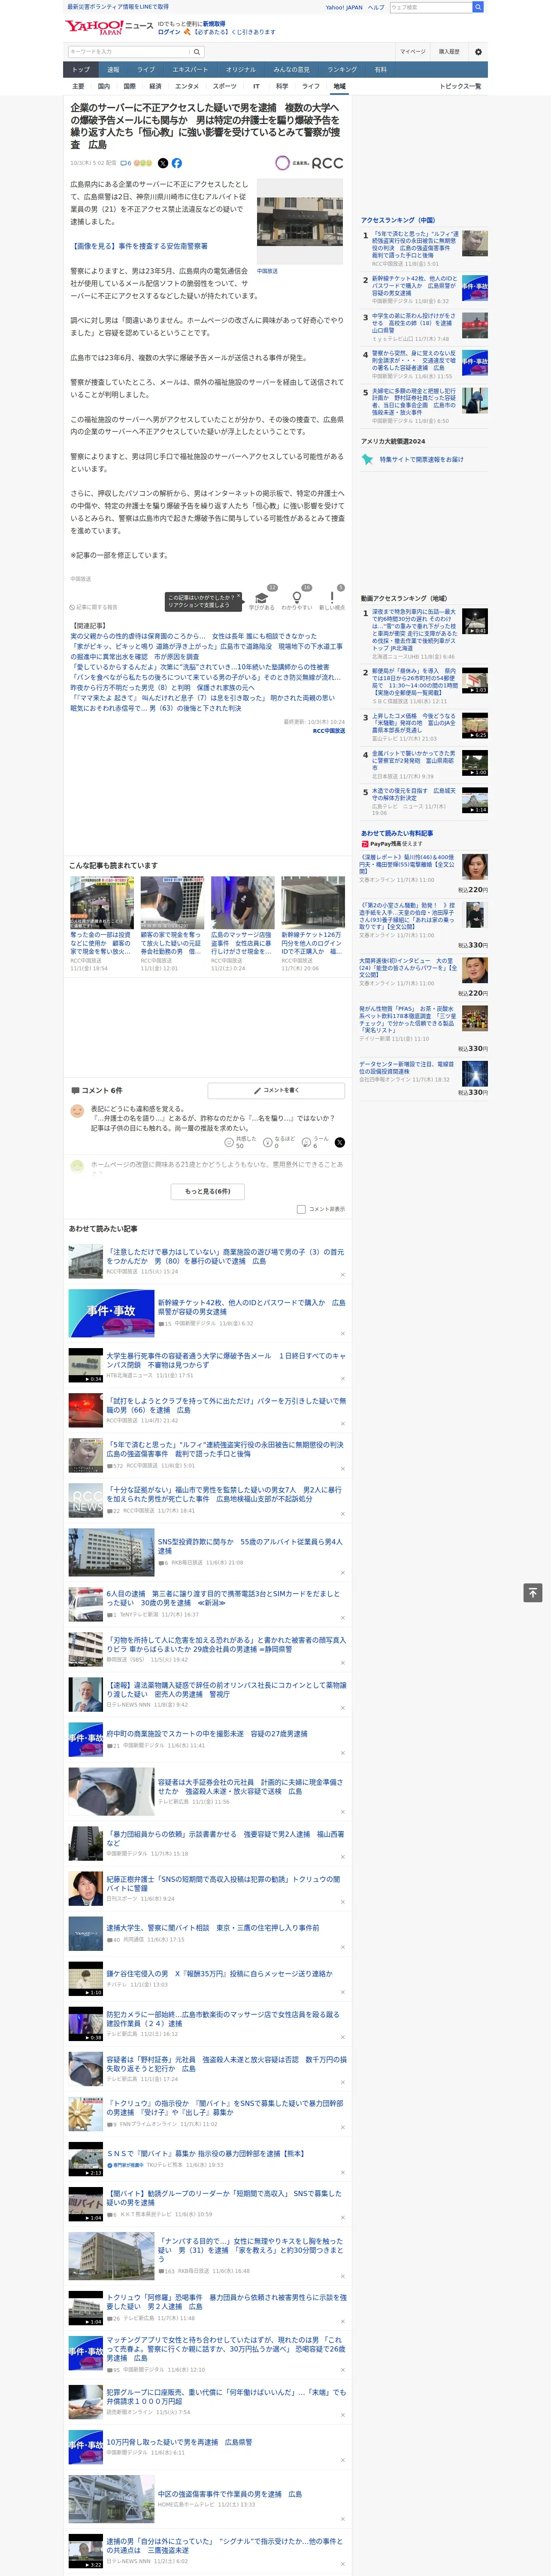Open the US election special site star icon

tap(368, 459)
